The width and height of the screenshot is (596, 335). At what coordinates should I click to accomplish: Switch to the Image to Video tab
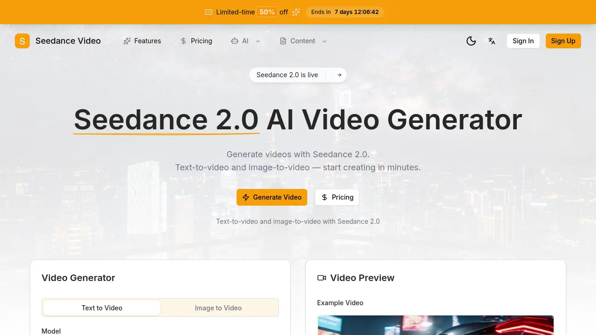[218, 308]
